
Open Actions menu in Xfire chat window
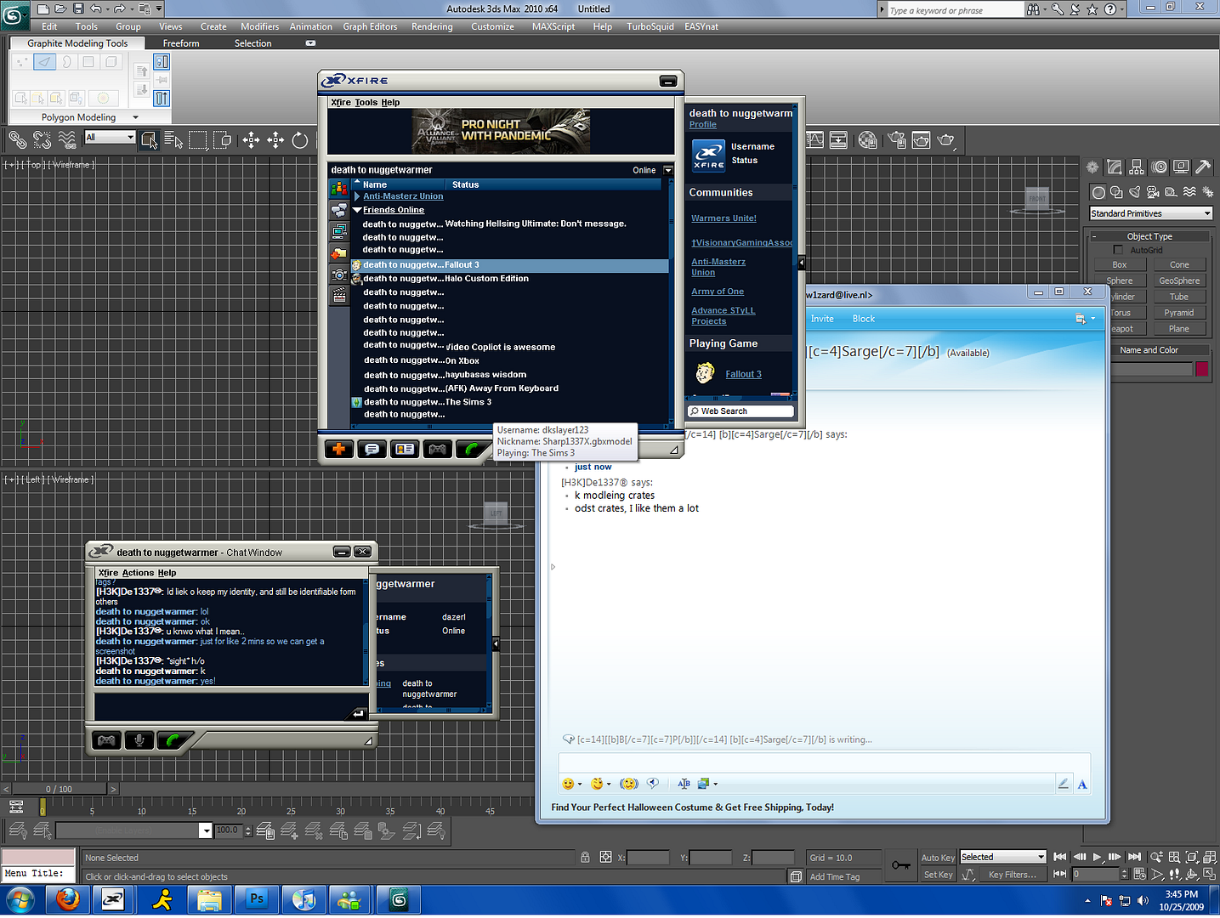(138, 573)
